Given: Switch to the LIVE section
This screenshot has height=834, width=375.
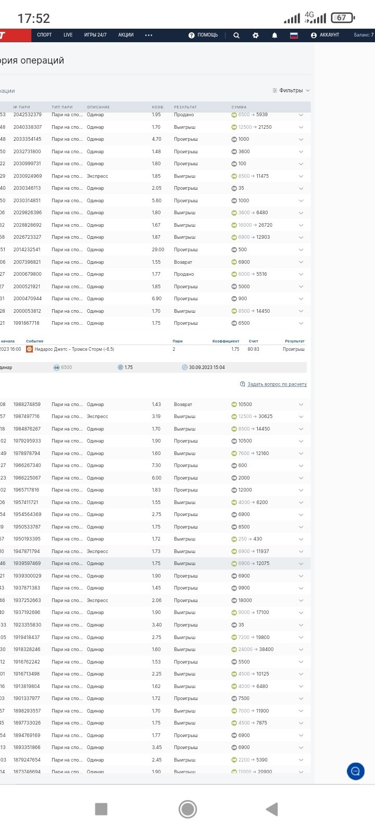Looking at the screenshot, I should [68, 35].
